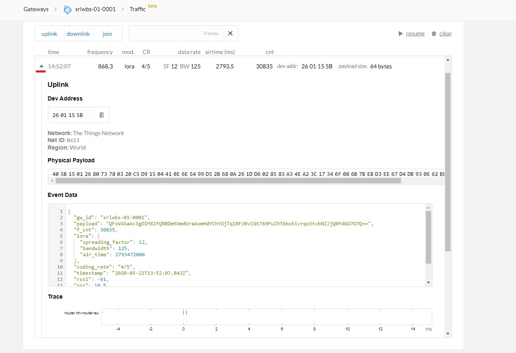Click the trace marker at 0 ms
The height and width of the screenshot is (353, 516).
(184, 313)
